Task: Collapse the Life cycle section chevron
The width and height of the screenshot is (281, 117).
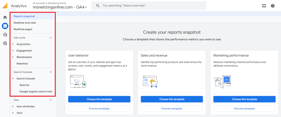Action: pyautogui.click(x=51, y=38)
